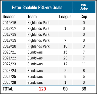Click cup goals 11 for 2022/23

coord(84,64)
